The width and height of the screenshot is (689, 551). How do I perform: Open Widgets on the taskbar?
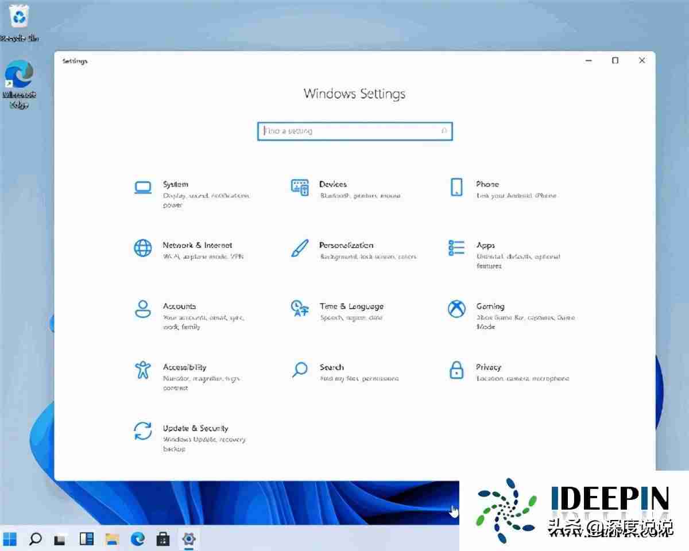click(87, 539)
